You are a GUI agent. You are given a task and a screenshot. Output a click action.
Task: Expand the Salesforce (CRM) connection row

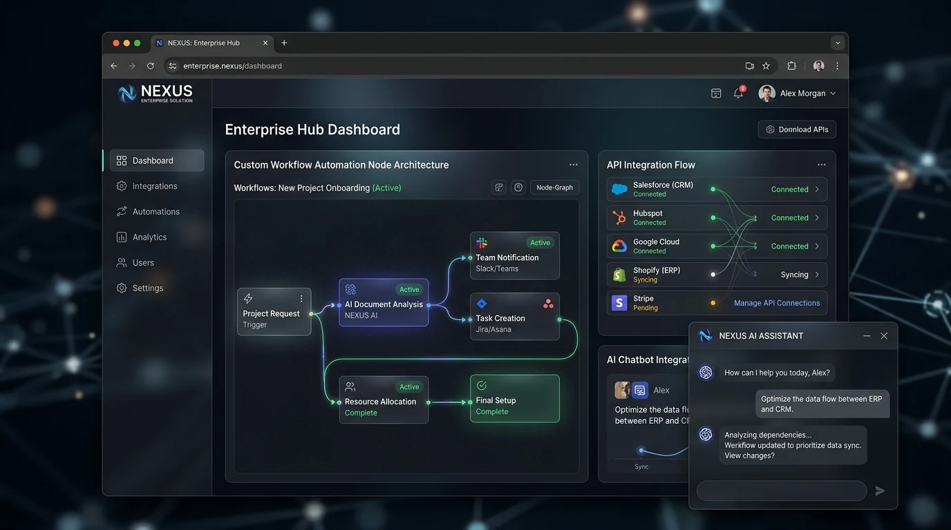point(717,189)
